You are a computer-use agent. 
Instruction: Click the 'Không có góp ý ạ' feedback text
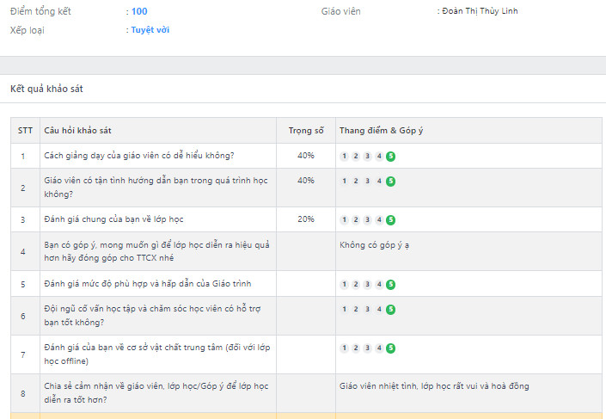click(x=374, y=245)
